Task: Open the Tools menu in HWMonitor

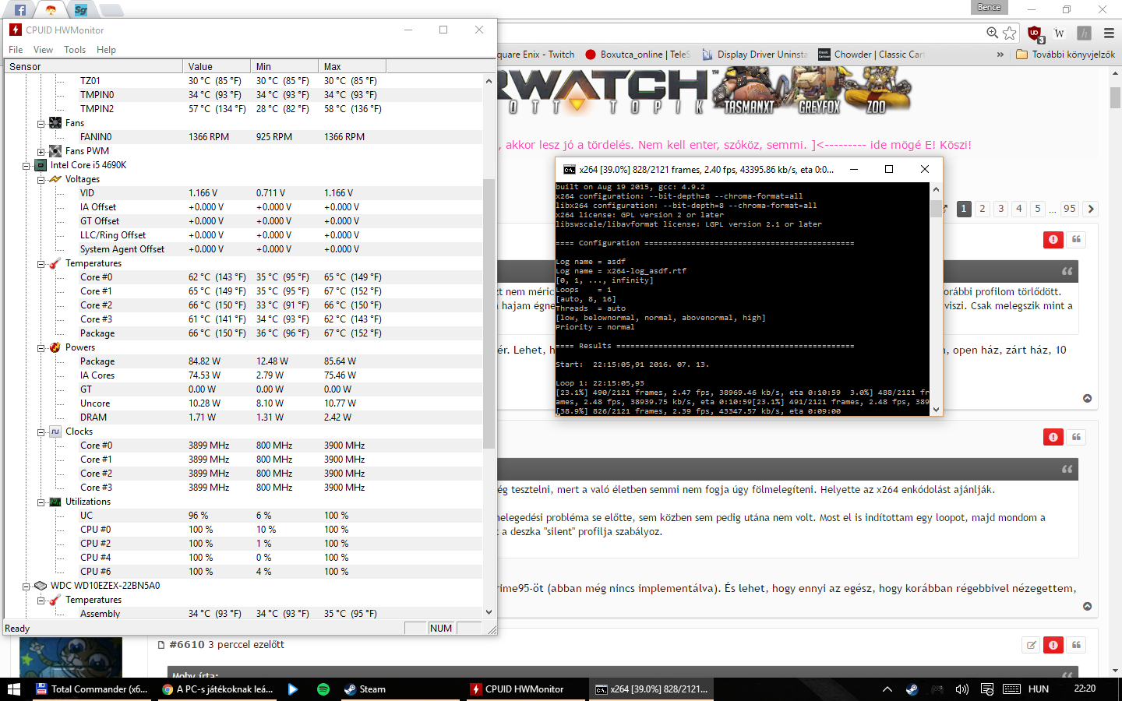Action: pos(75,50)
